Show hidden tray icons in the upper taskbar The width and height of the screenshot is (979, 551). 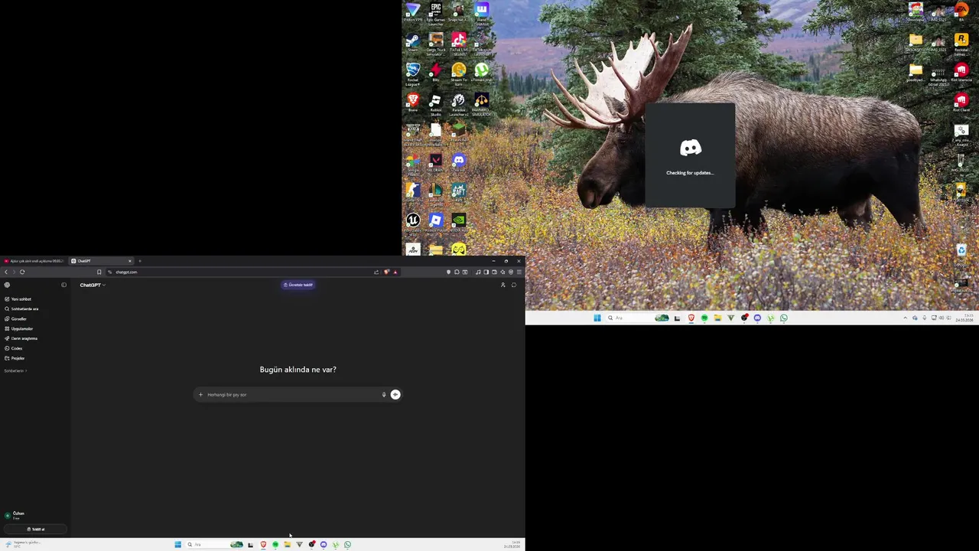click(905, 318)
